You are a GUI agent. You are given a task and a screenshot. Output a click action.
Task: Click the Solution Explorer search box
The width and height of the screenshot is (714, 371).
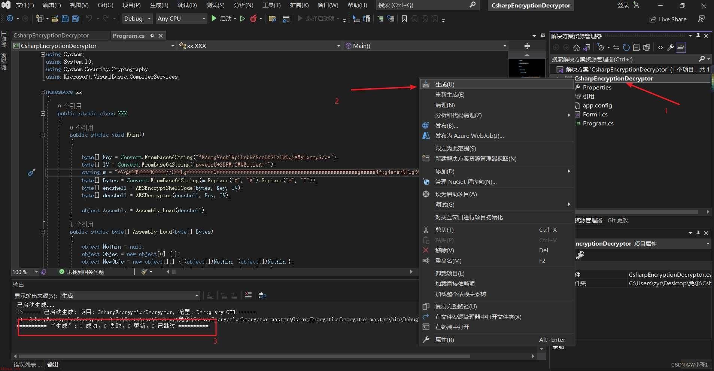[624, 59]
